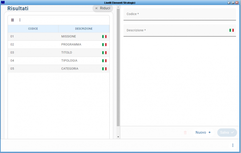Click the Italian flag on MISSIONE row

point(104,36)
